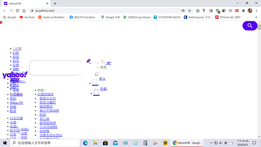Open the myMusic bookmark
Screen dimensions: 261x147
(x=52, y=17)
